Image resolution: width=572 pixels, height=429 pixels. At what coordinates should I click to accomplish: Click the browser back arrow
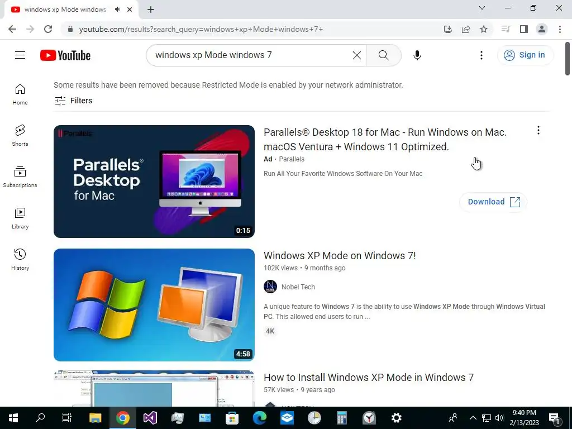(12, 29)
